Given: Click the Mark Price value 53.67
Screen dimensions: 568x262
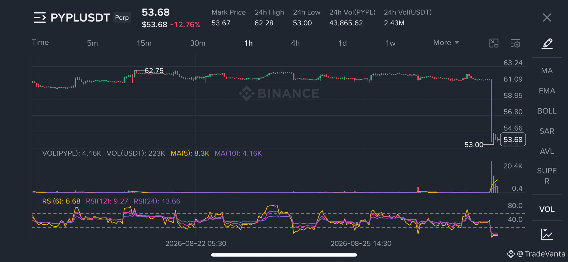Looking at the screenshot, I should pyautogui.click(x=221, y=23).
